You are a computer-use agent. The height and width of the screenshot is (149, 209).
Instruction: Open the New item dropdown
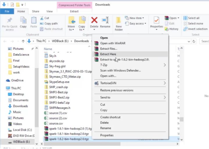(x=134, y=18)
